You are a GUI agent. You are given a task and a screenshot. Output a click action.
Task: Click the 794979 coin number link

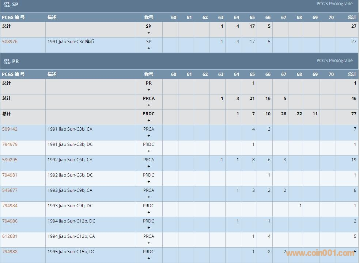[x=10, y=144]
